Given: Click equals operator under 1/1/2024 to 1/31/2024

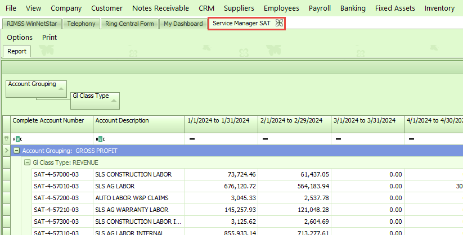Looking at the screenshot, I should pyautogui.click(x=192, y=138).
